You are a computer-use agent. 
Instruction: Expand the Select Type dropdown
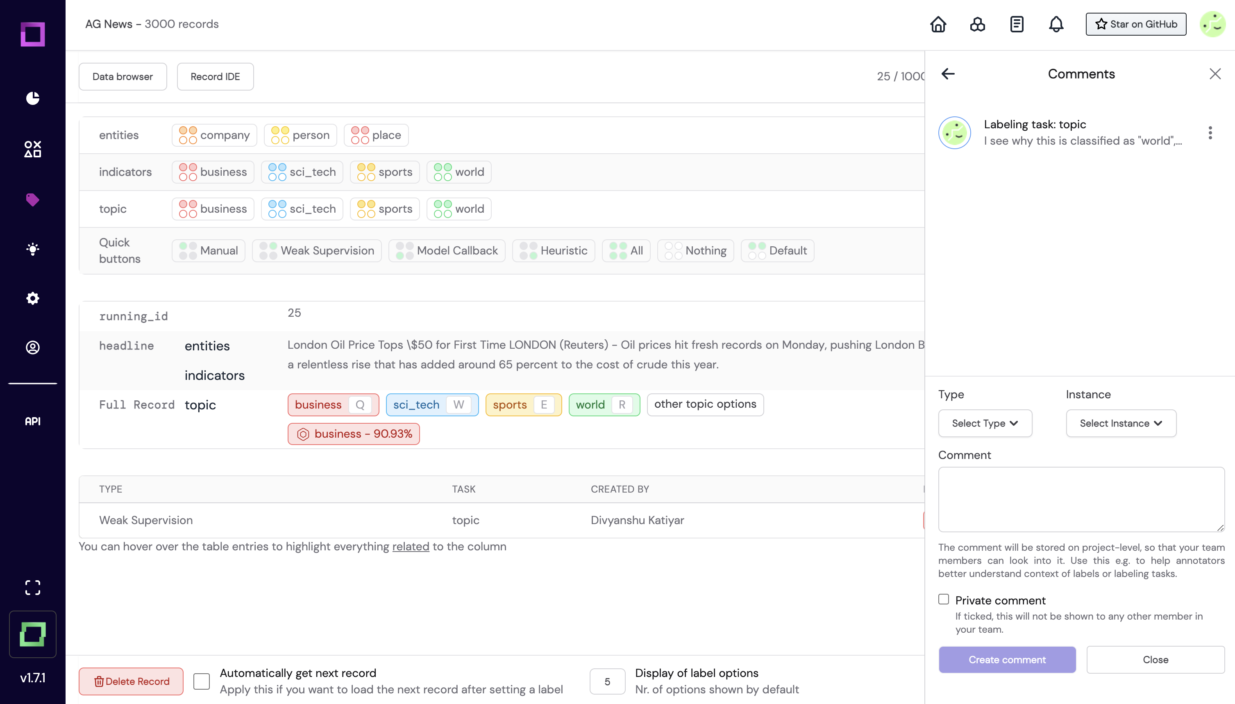pyautogui.click(x=985, y=423)
